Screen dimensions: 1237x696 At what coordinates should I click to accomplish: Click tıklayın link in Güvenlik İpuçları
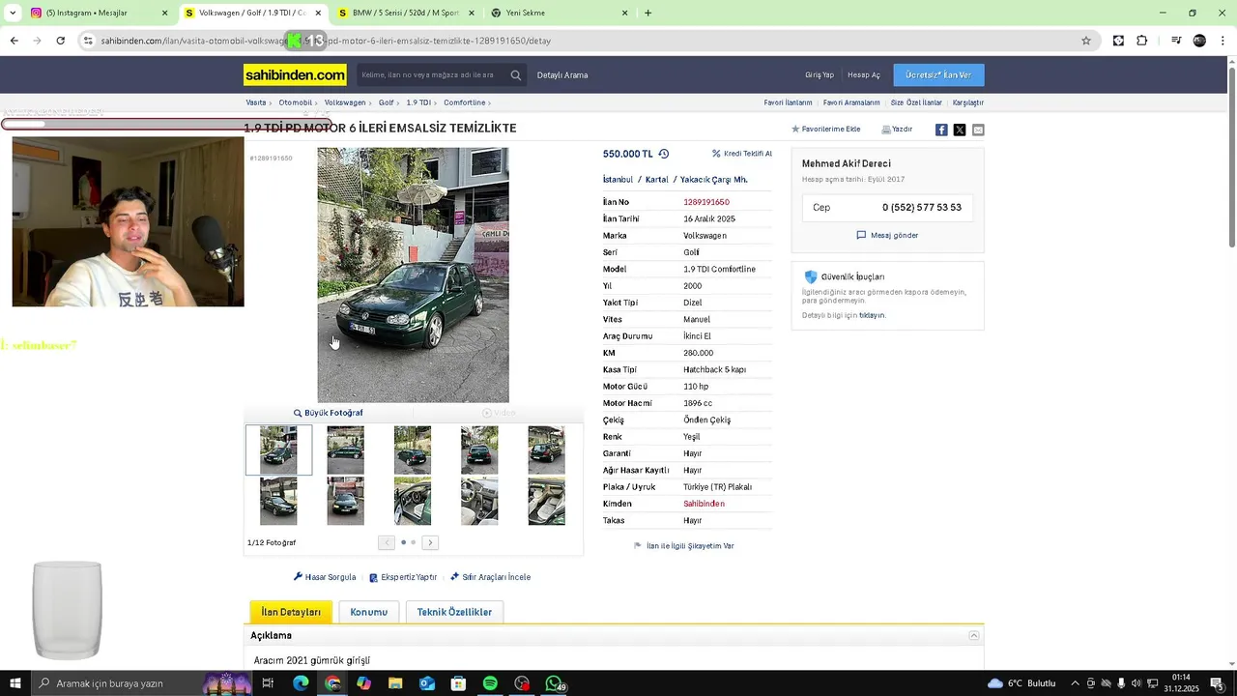(x=871, y=315)
